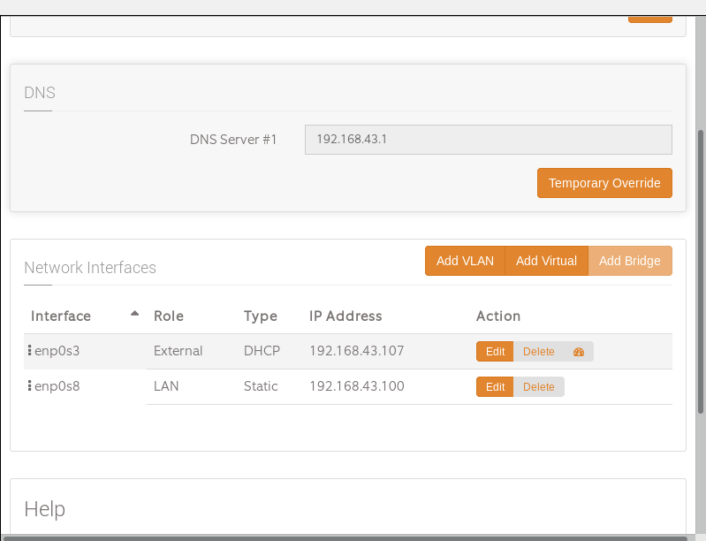Click the DNS Server #1 label

[x=233, y=140]
